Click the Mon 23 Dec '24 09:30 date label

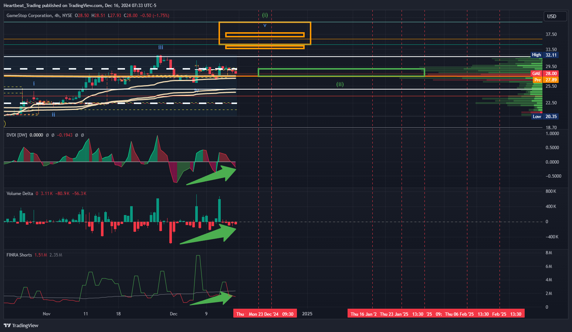point(271,314)
